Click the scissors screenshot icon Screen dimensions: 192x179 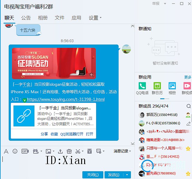78,151
